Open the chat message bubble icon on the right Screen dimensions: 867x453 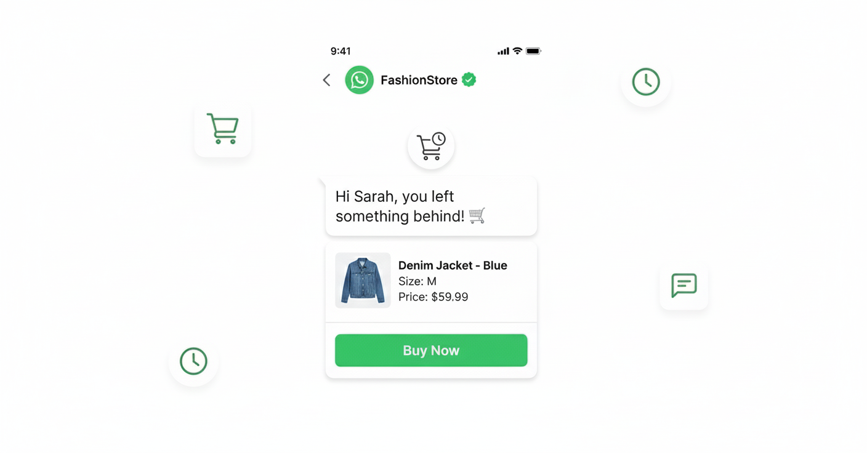pyautogui.click(x=684, y=285)
